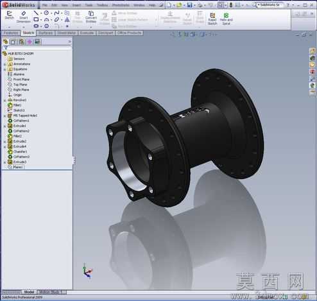Expand the Extrude3 feature node
Image resolution: width=317 pixels, height=301 pixels.
[4, 162]
